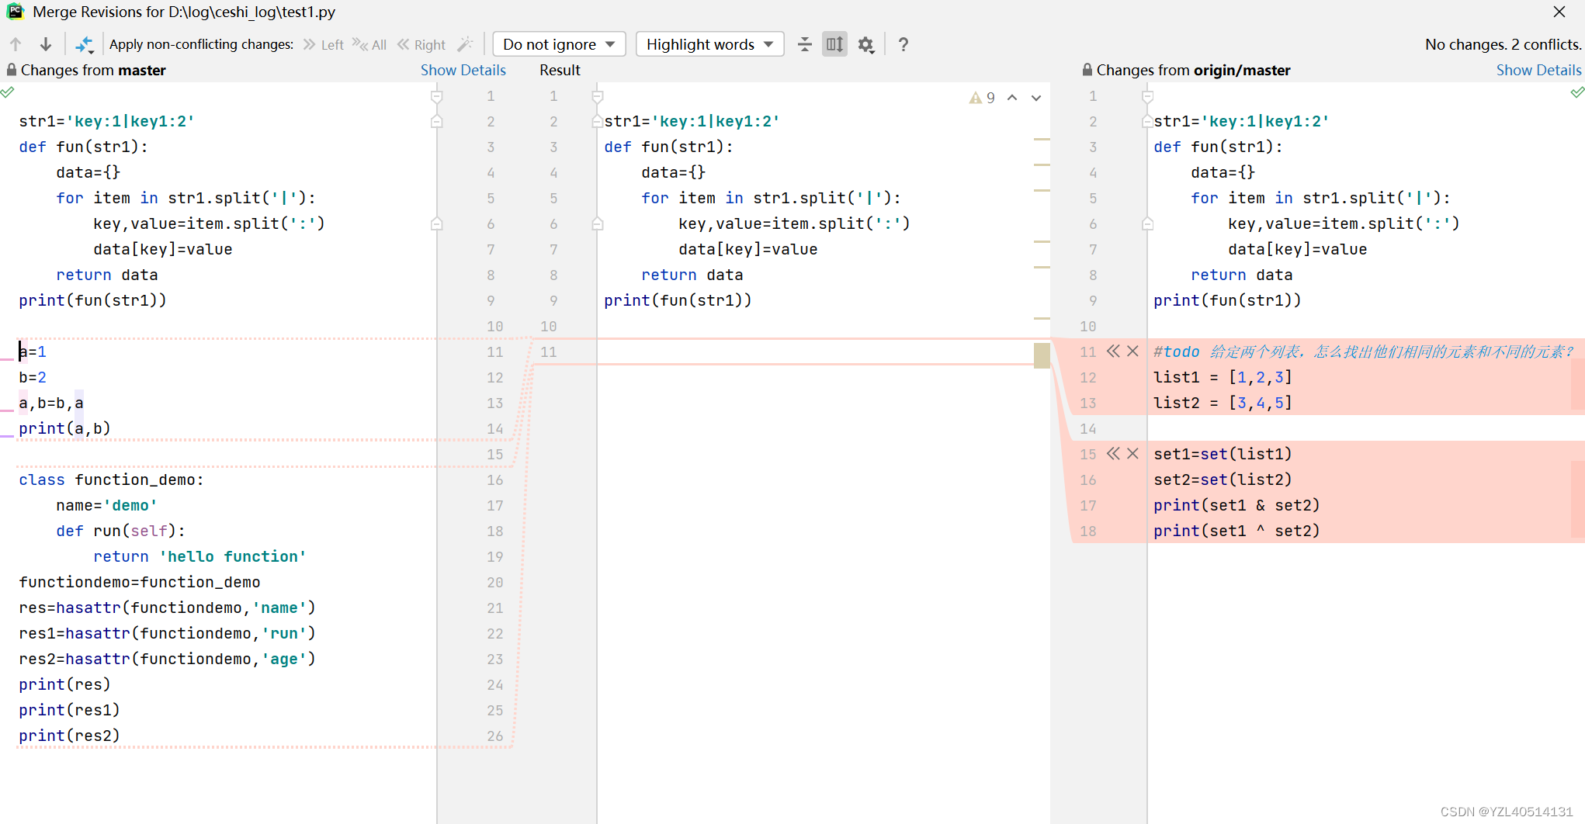Collapse fold marker at left pane line 6
1585x824 pixels.
437,224
